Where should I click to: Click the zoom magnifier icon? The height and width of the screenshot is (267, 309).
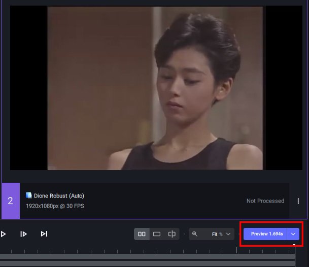(x=195, y=234)
